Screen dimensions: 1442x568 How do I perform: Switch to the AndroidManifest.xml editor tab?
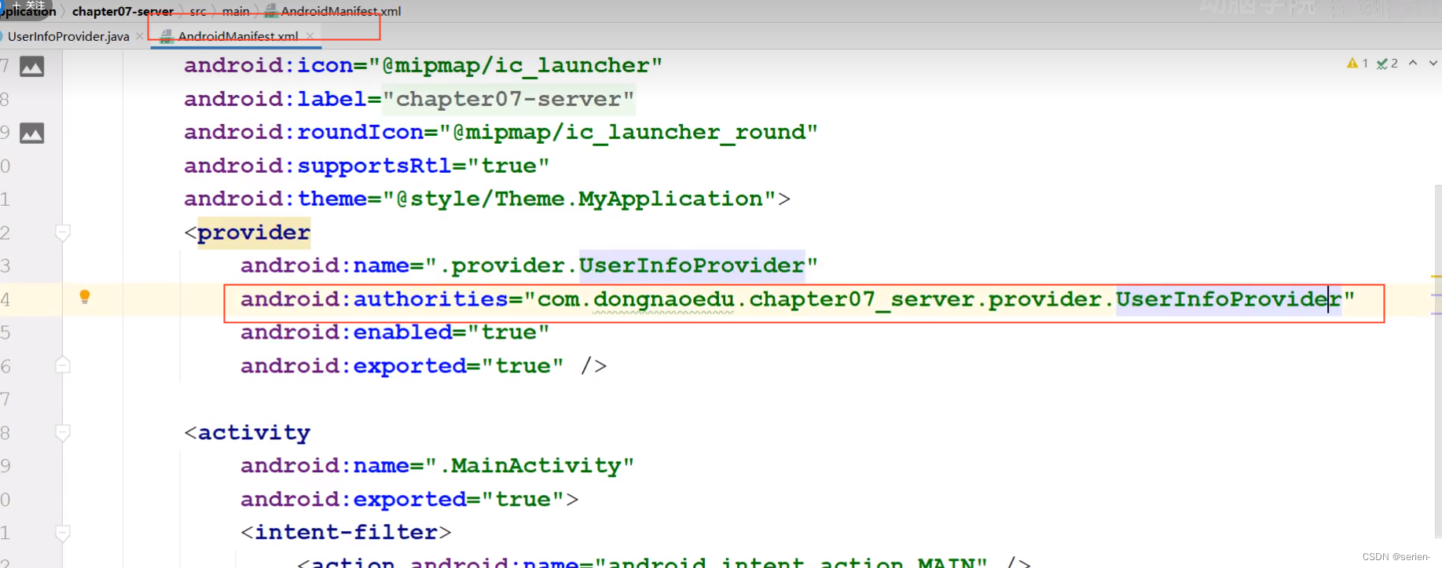coord(238,36)
